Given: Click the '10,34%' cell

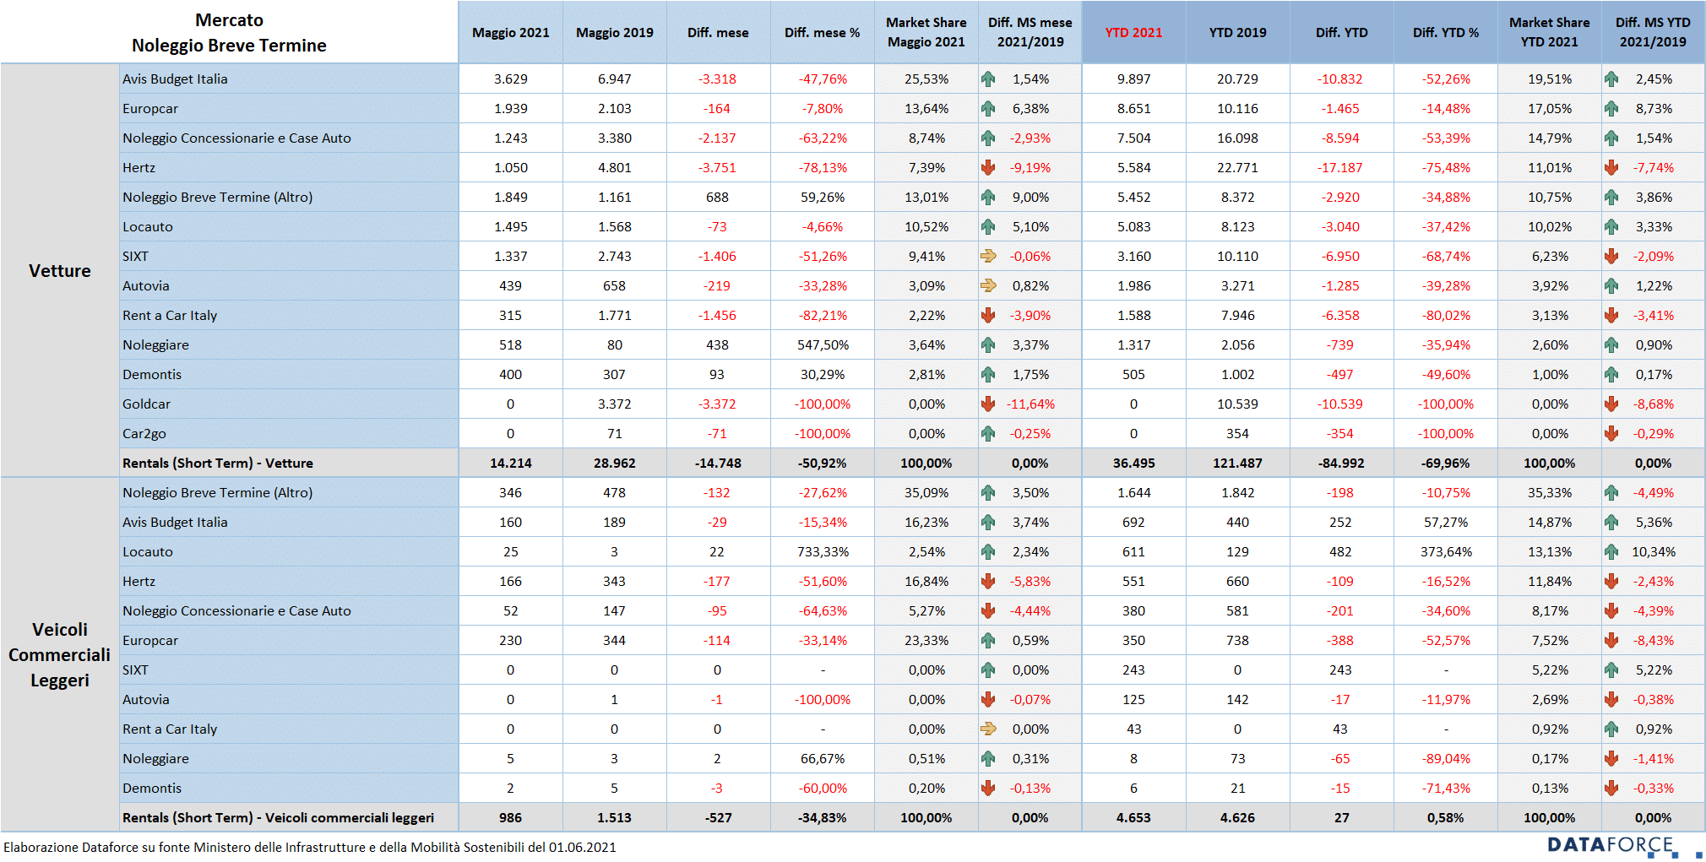Looking at the screenshot, I should pos(1654,552).
